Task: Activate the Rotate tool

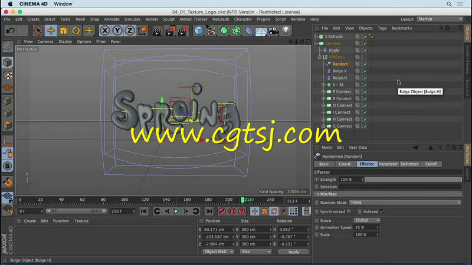Action: [76, 31]
